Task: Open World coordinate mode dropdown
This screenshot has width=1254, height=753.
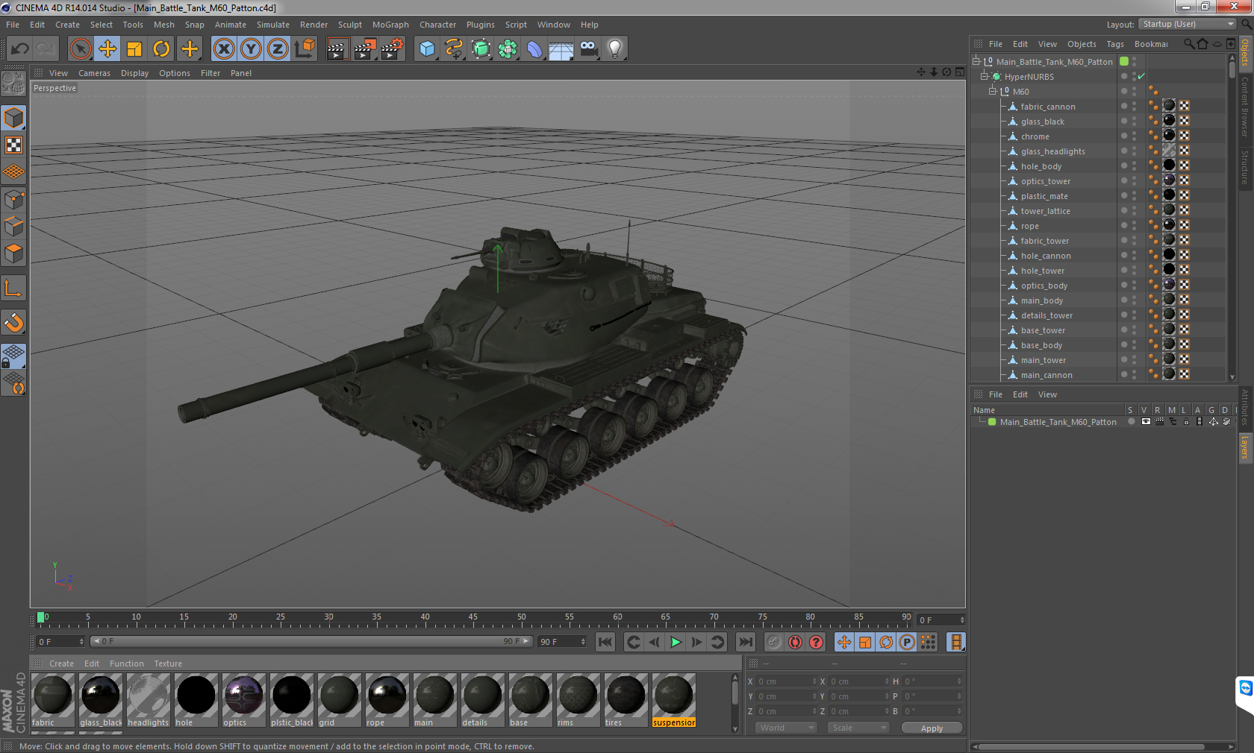Action: pyautogui.click(x=786, y=728)
